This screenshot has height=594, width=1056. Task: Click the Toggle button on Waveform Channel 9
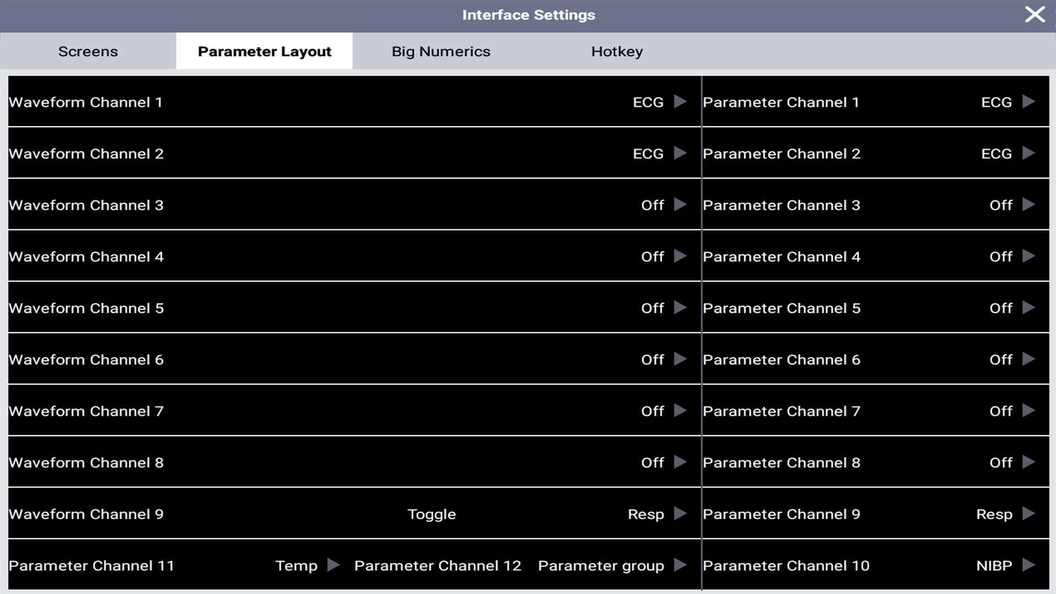[432, 514]
